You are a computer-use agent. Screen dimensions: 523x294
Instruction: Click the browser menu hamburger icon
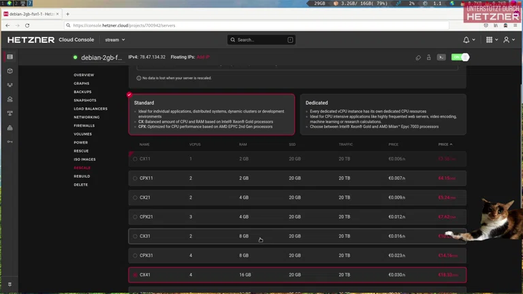(516, 25)
